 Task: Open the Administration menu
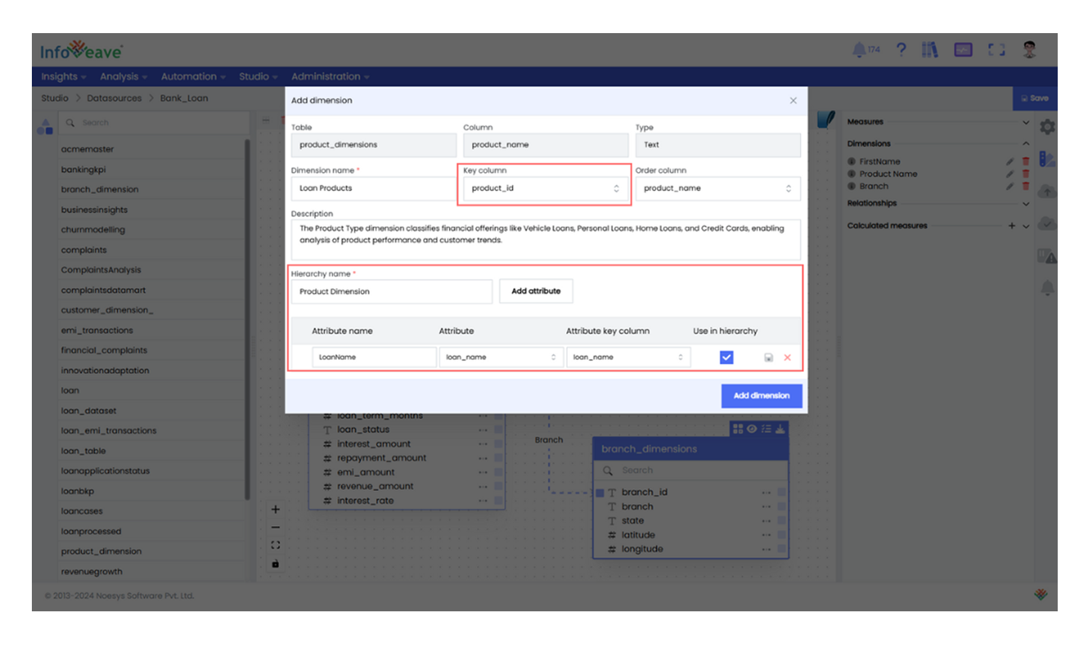(x=330, y=76)
